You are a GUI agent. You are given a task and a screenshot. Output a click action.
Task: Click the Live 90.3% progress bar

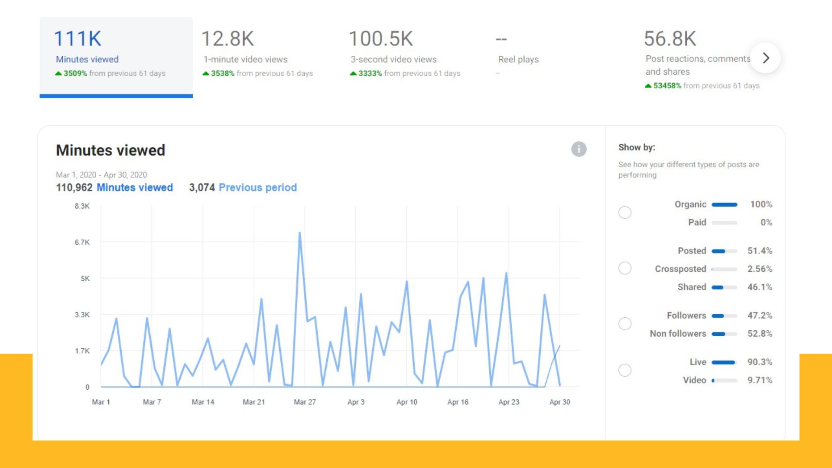[724, 362]
